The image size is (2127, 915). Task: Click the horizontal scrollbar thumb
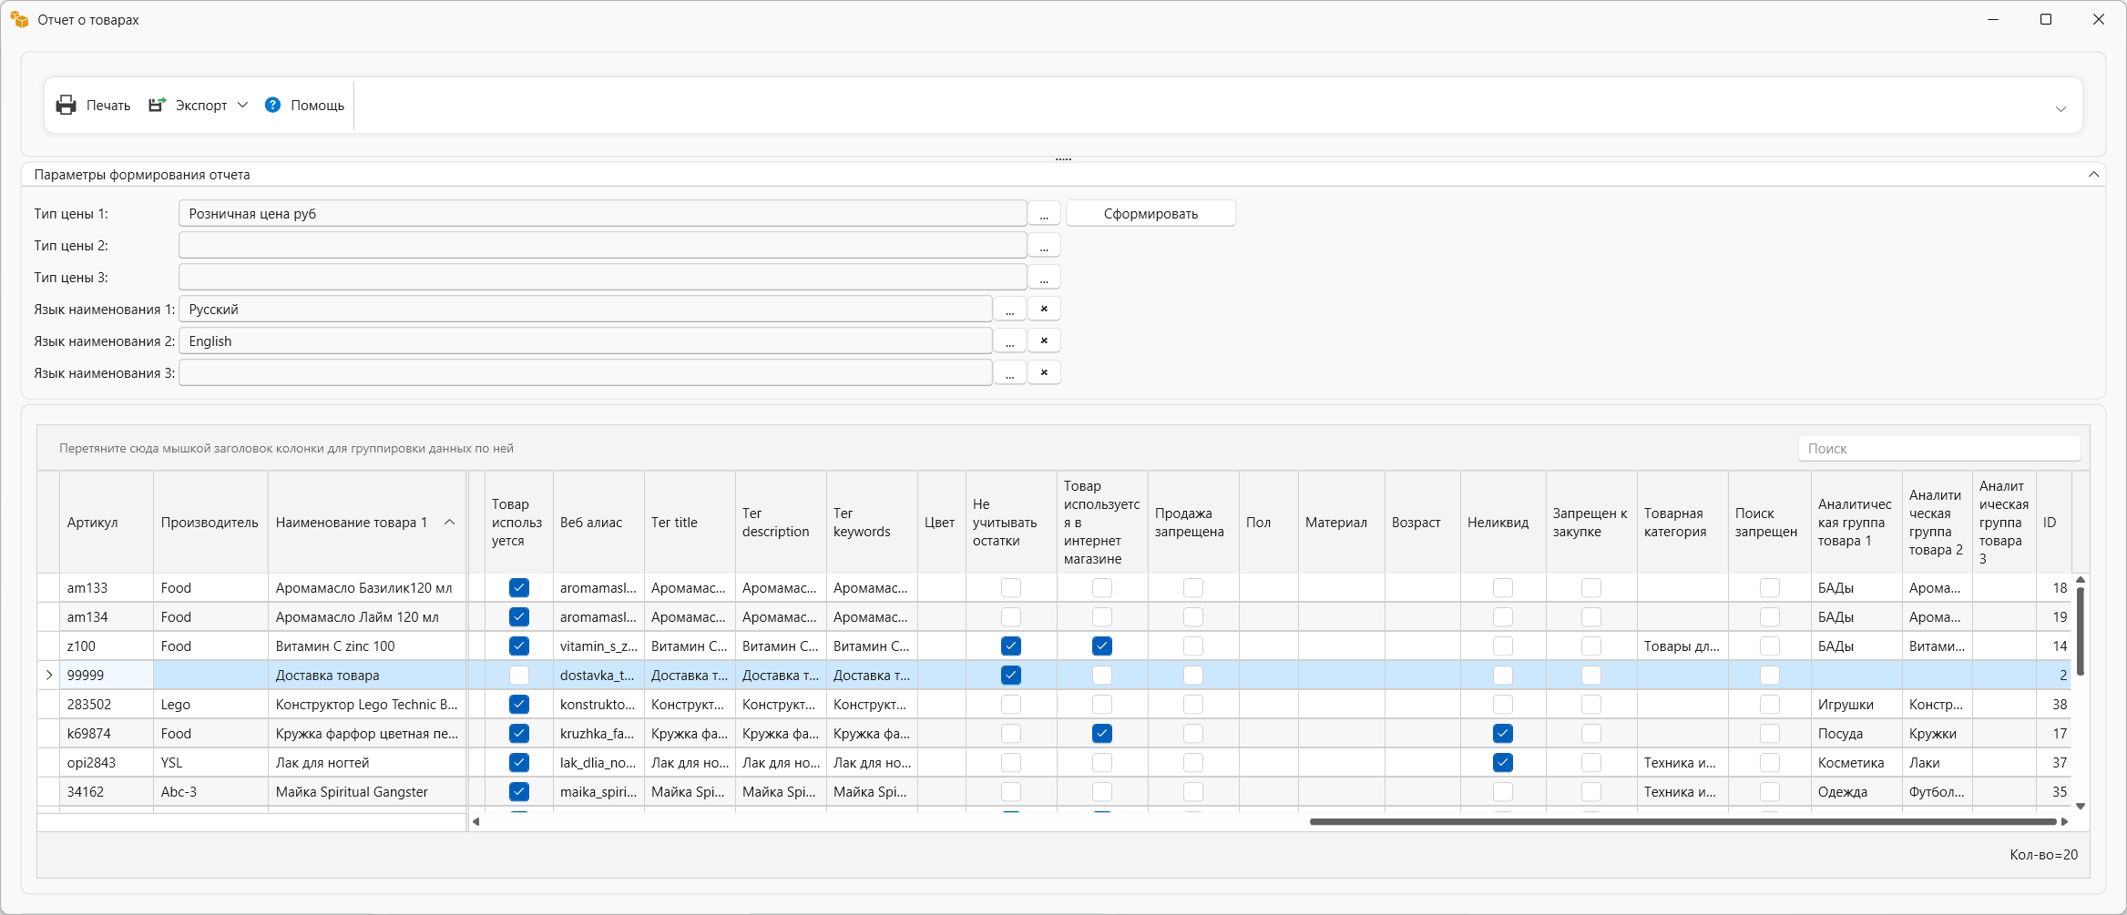pos(1683,822)
